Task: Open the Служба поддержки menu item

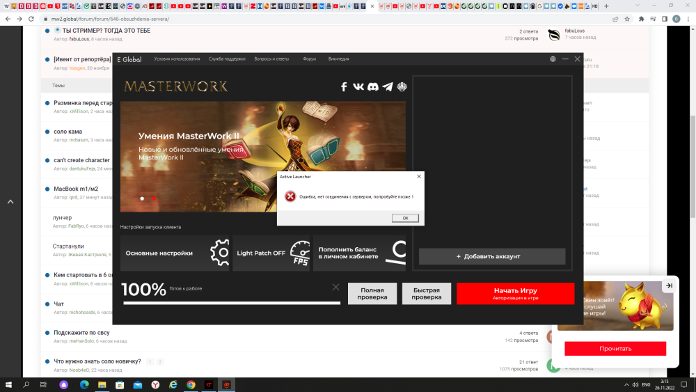Action: coord(228,59)
